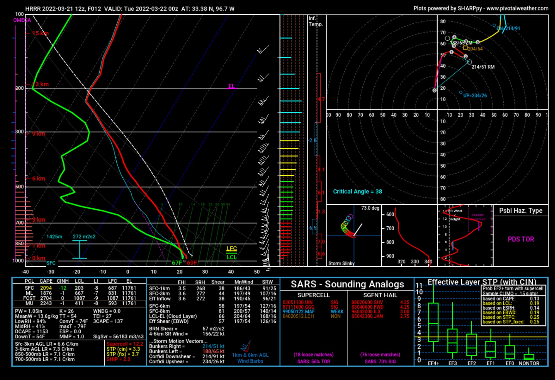Click the magenta EL marker on skew-T

pyautogui.click(x=231, y=86)
